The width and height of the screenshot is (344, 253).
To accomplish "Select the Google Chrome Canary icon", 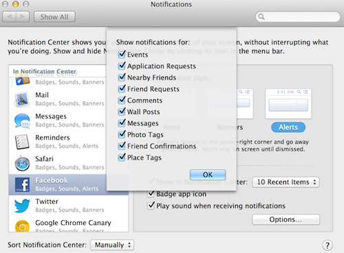I will click(x=22, y=226).
